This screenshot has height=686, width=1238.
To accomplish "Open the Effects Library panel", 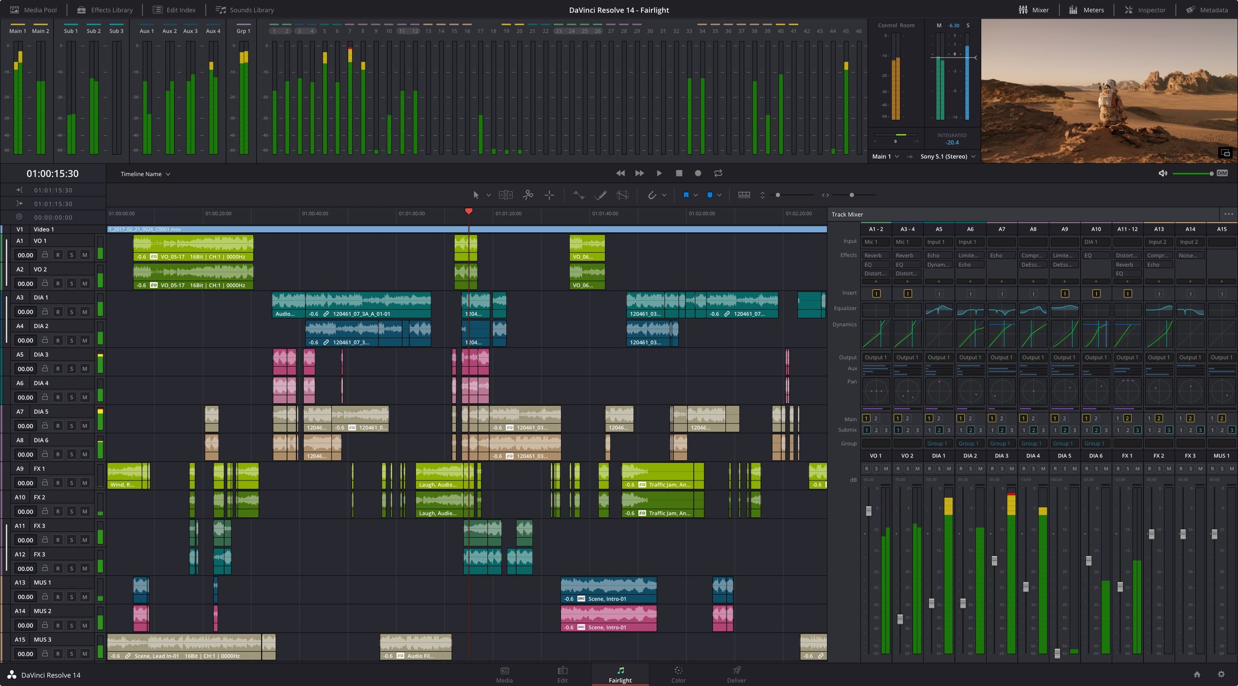I will pos(105,9).
